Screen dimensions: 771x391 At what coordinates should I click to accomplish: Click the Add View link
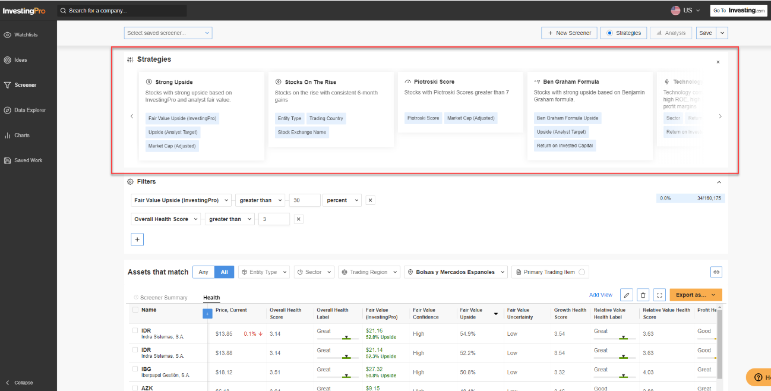[601, 295]
